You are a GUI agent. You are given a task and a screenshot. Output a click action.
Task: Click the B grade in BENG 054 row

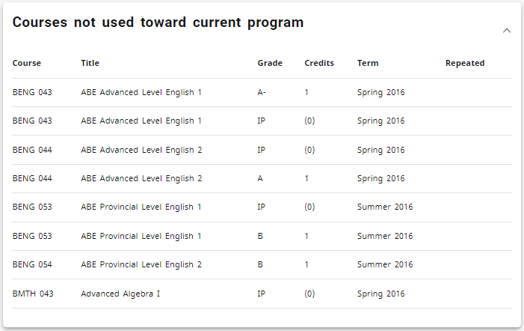[x=260, y=264]
